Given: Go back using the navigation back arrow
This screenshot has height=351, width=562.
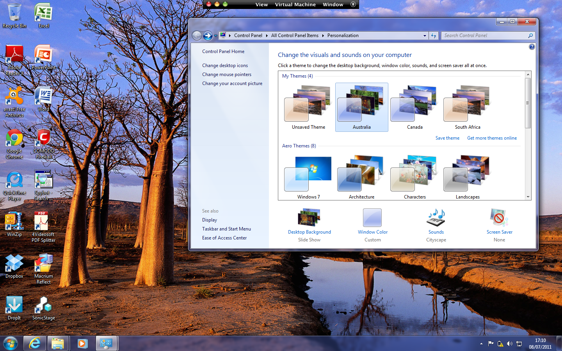Looking at the screenshot, I should (x=197, y=35).
